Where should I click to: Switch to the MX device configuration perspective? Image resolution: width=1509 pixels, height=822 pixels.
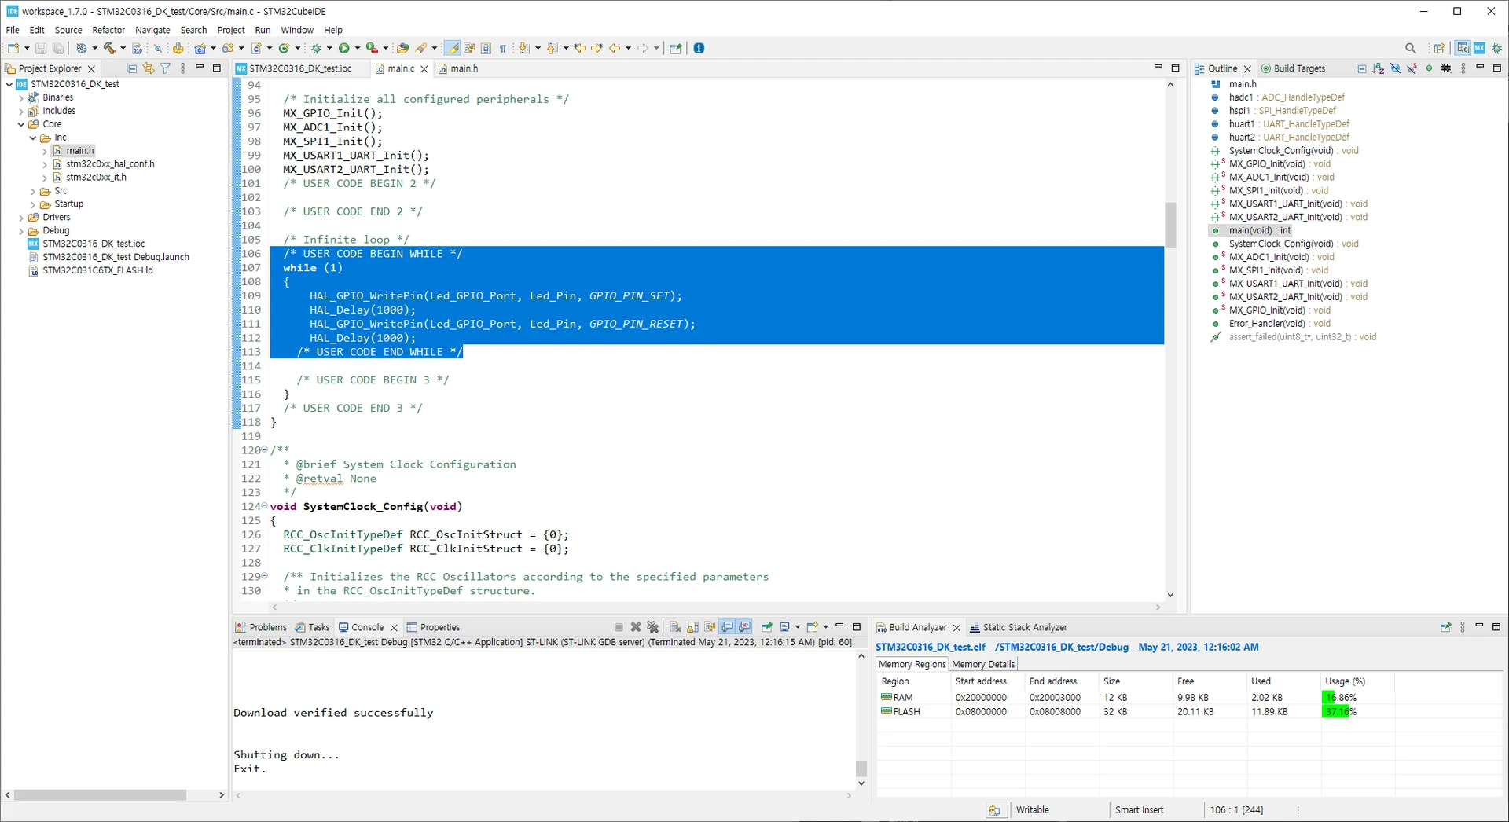1479,49
